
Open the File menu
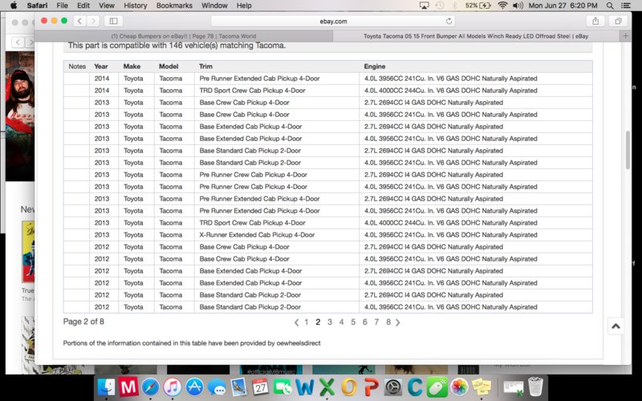pyautogui.click(x=63, y=6)
